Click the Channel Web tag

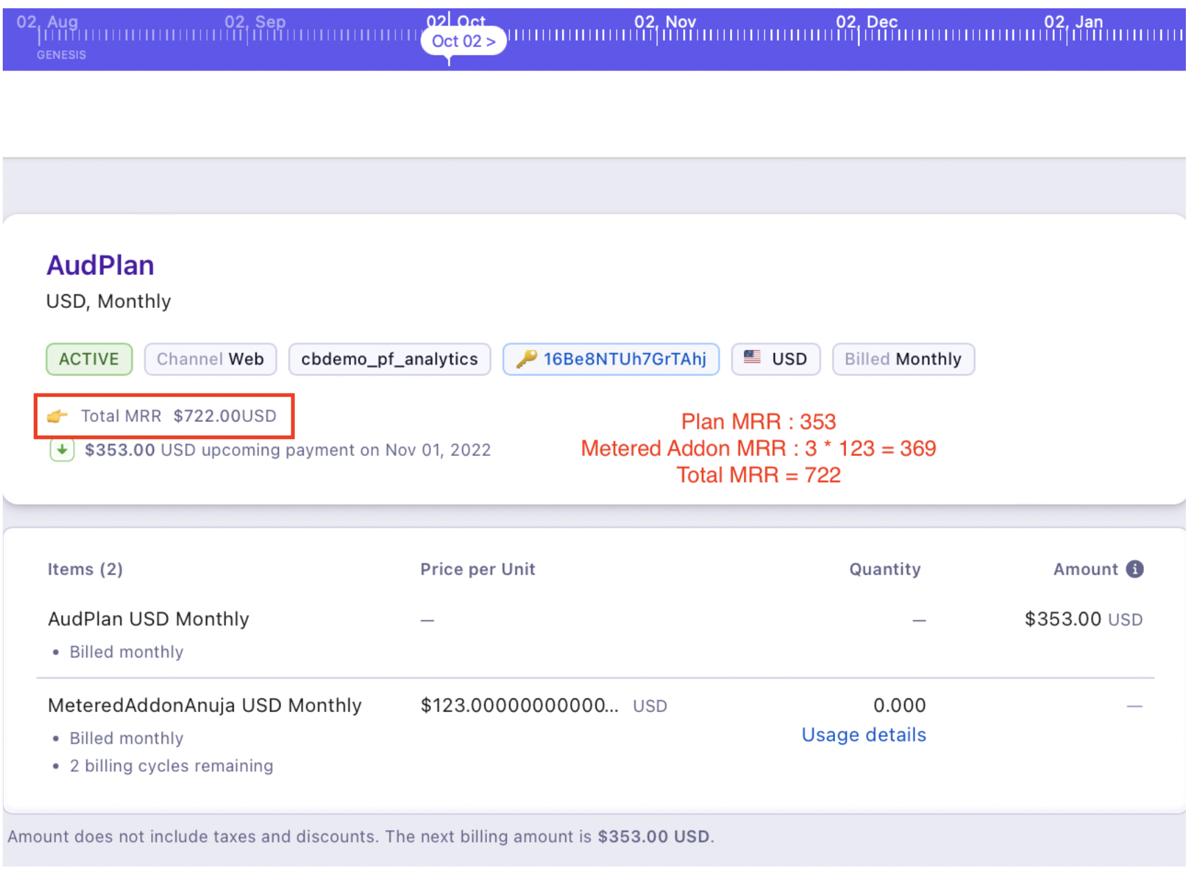[x=210, y=359]
